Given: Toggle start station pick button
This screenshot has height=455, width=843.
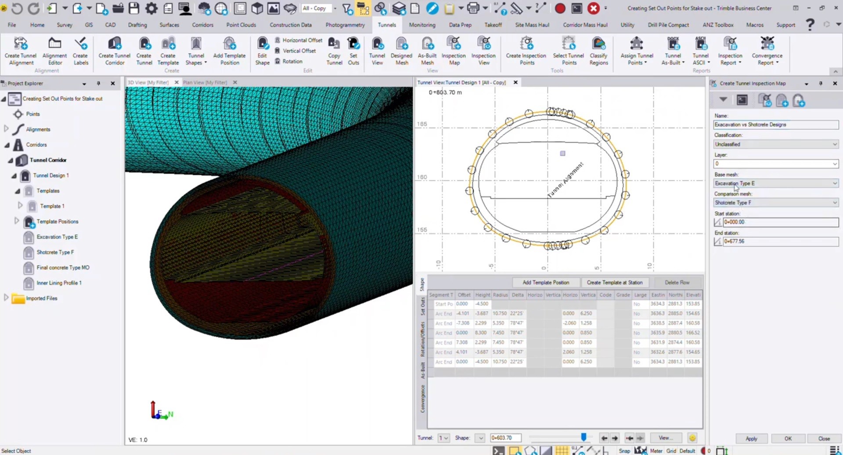Looking at the screenshot, I should click(718, 222).
